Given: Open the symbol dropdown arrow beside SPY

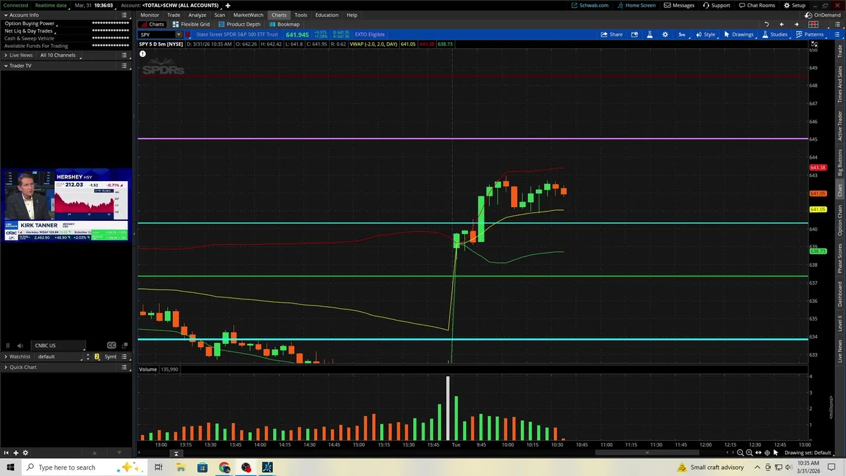Looking at the screenshot, I should 178,34.
